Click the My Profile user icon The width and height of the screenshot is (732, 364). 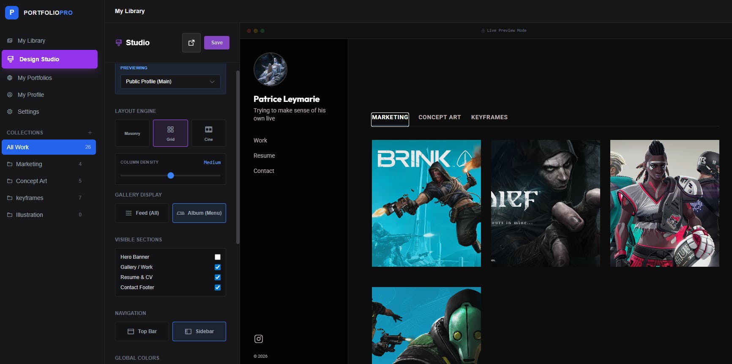[x=10, y=95]
